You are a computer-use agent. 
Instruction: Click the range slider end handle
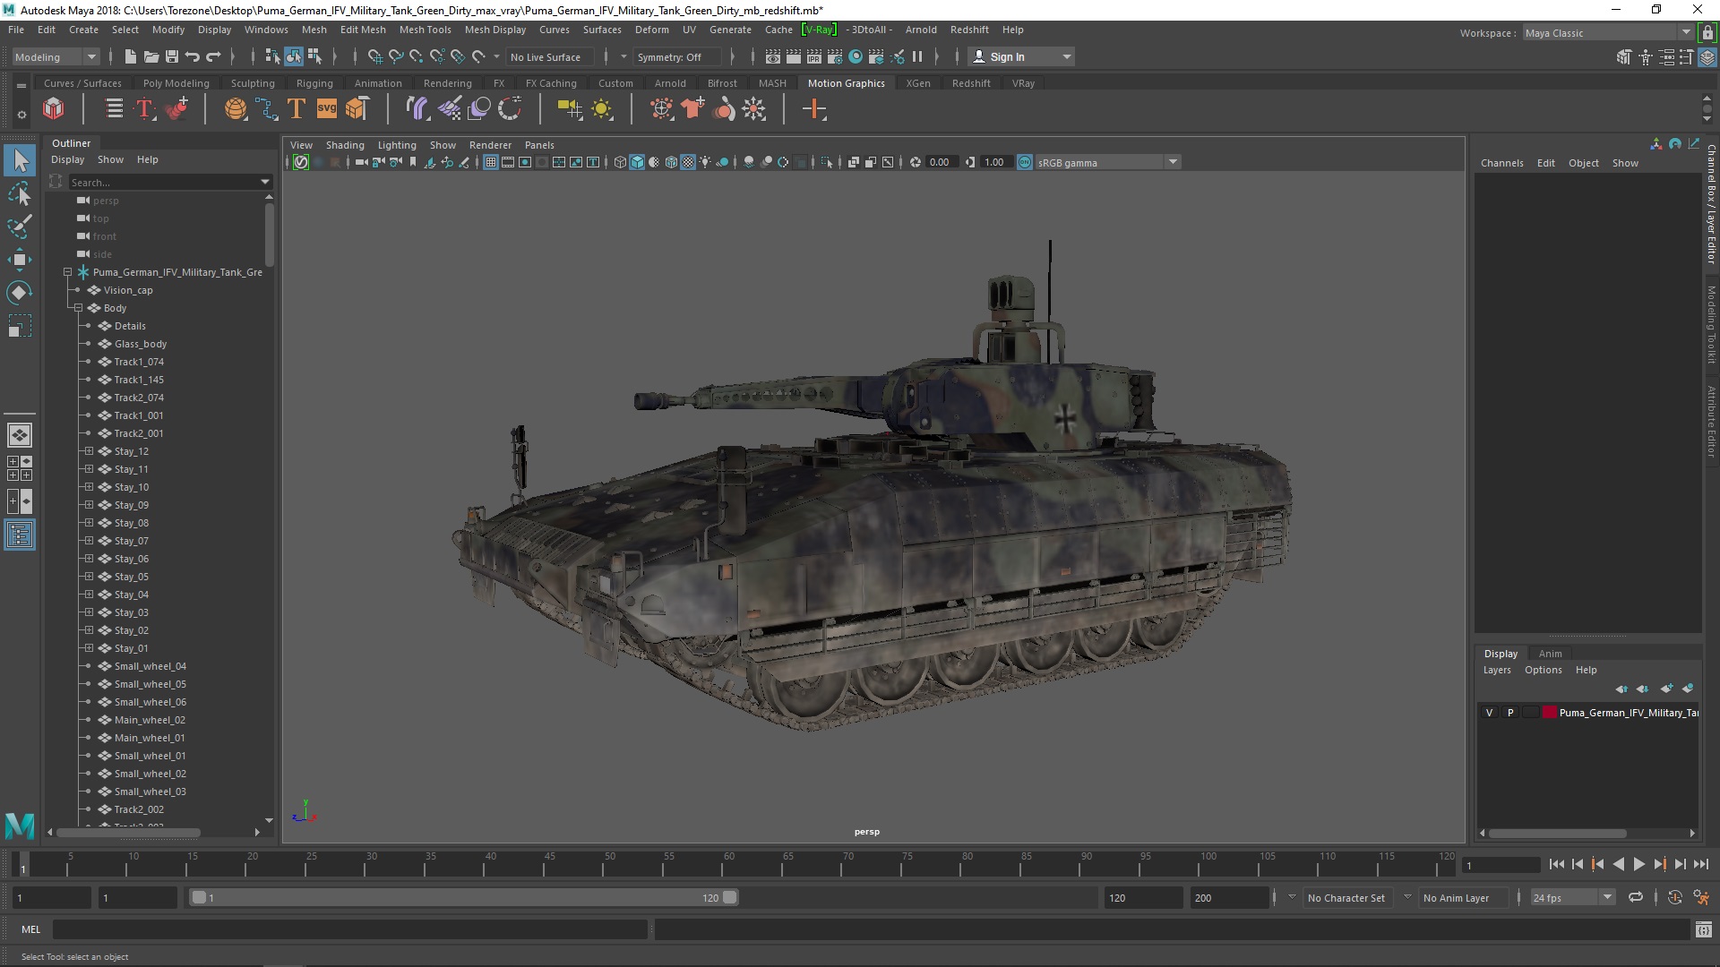coord(730,897)
